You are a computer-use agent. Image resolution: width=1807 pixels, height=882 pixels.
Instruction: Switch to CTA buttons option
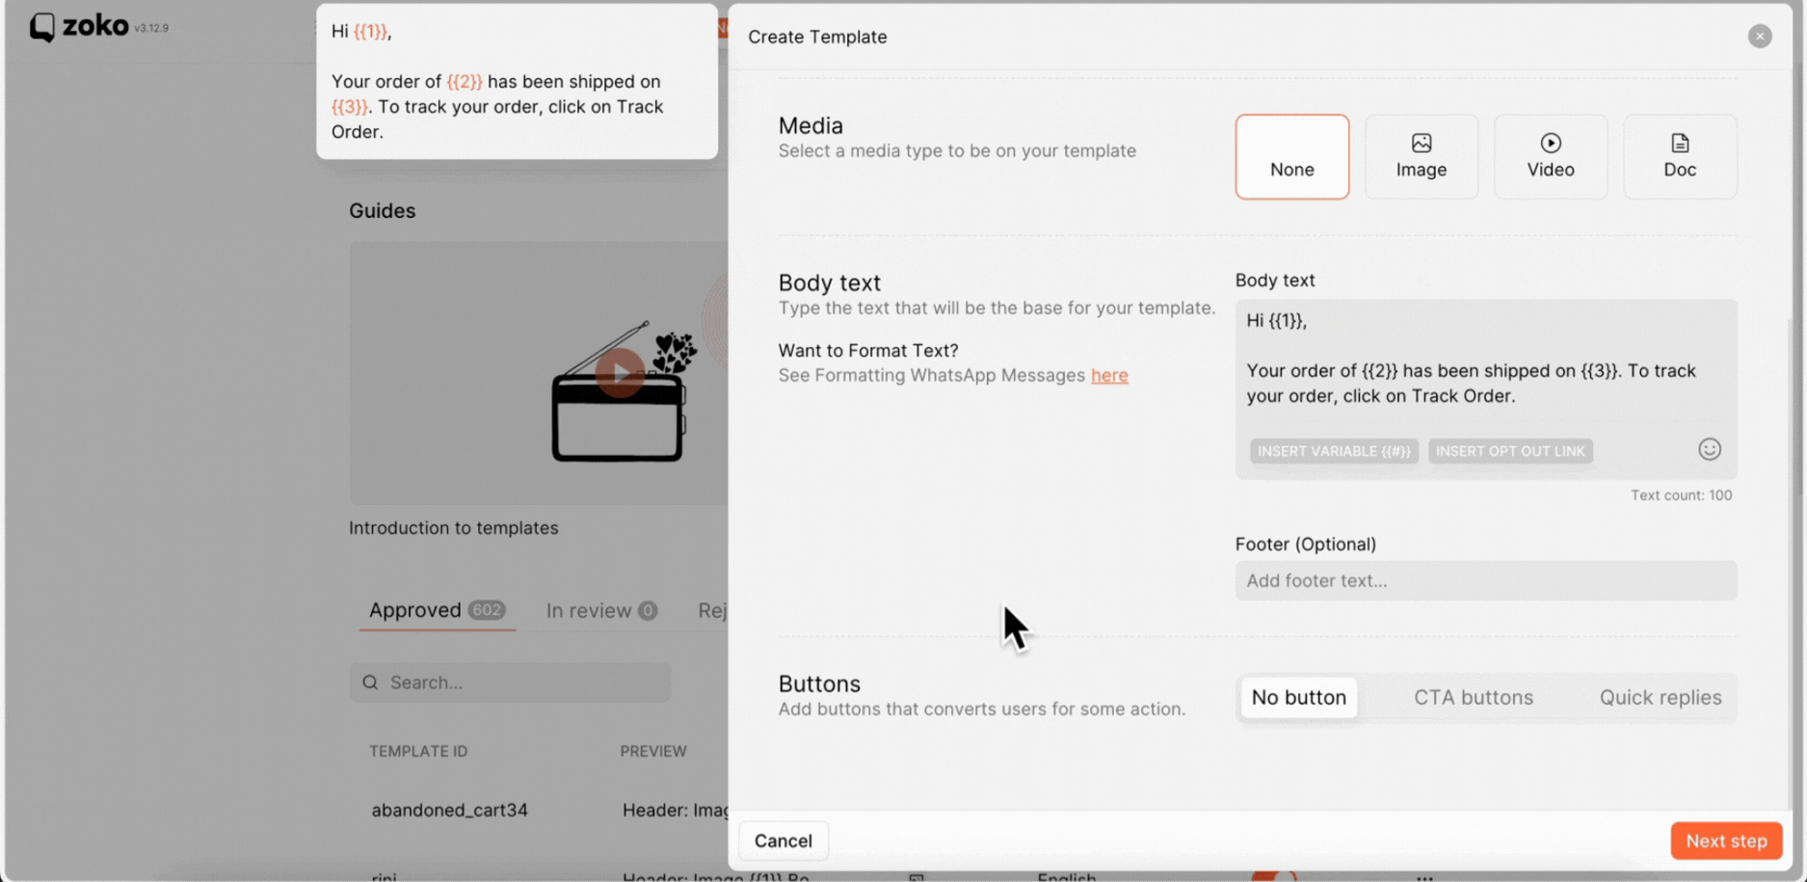coord(1473,697)
